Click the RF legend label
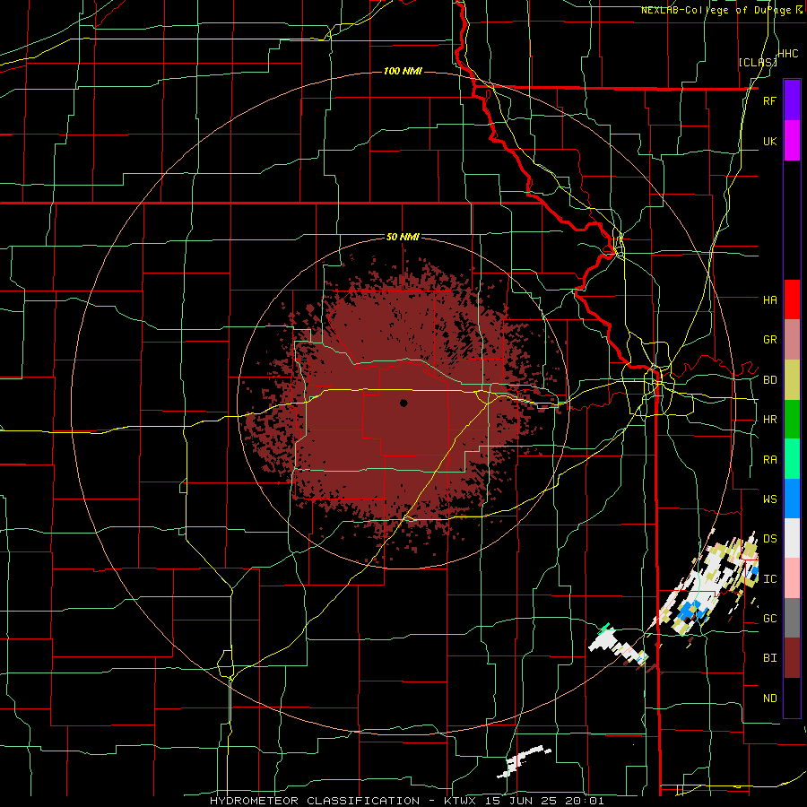807x807 pixels. pyautogui.click(x=769, y=100)
